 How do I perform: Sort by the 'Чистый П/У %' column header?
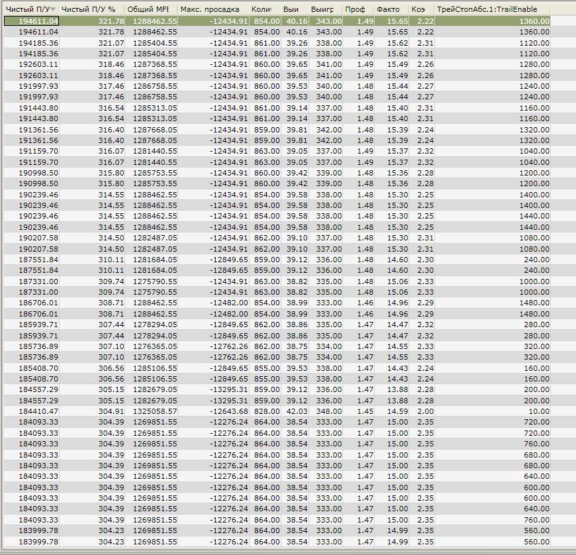(x=92, y=9)
